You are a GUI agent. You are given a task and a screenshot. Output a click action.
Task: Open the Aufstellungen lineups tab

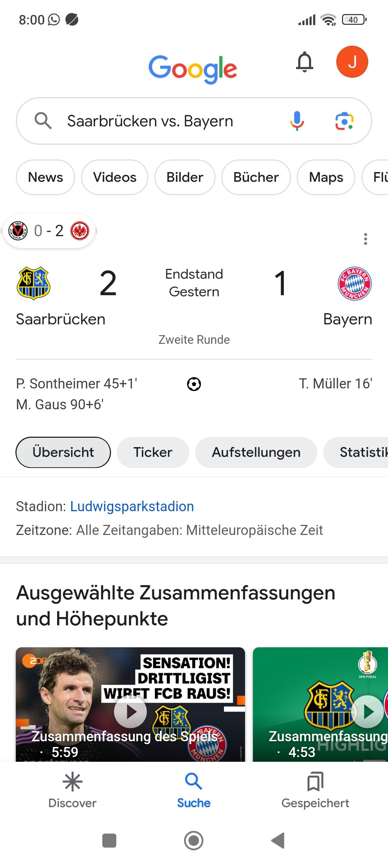click(x=256, y=453)
